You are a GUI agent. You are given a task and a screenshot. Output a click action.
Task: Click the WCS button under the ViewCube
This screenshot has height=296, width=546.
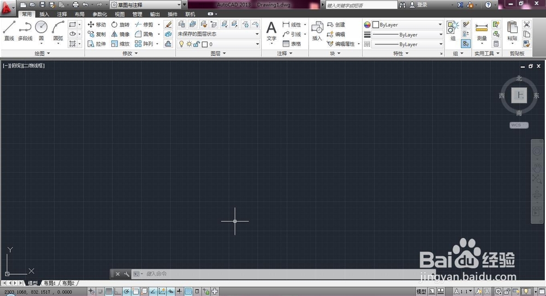[x=519, y=125]
